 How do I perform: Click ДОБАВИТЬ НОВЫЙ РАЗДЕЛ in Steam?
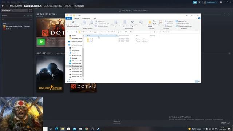(133, 11)
